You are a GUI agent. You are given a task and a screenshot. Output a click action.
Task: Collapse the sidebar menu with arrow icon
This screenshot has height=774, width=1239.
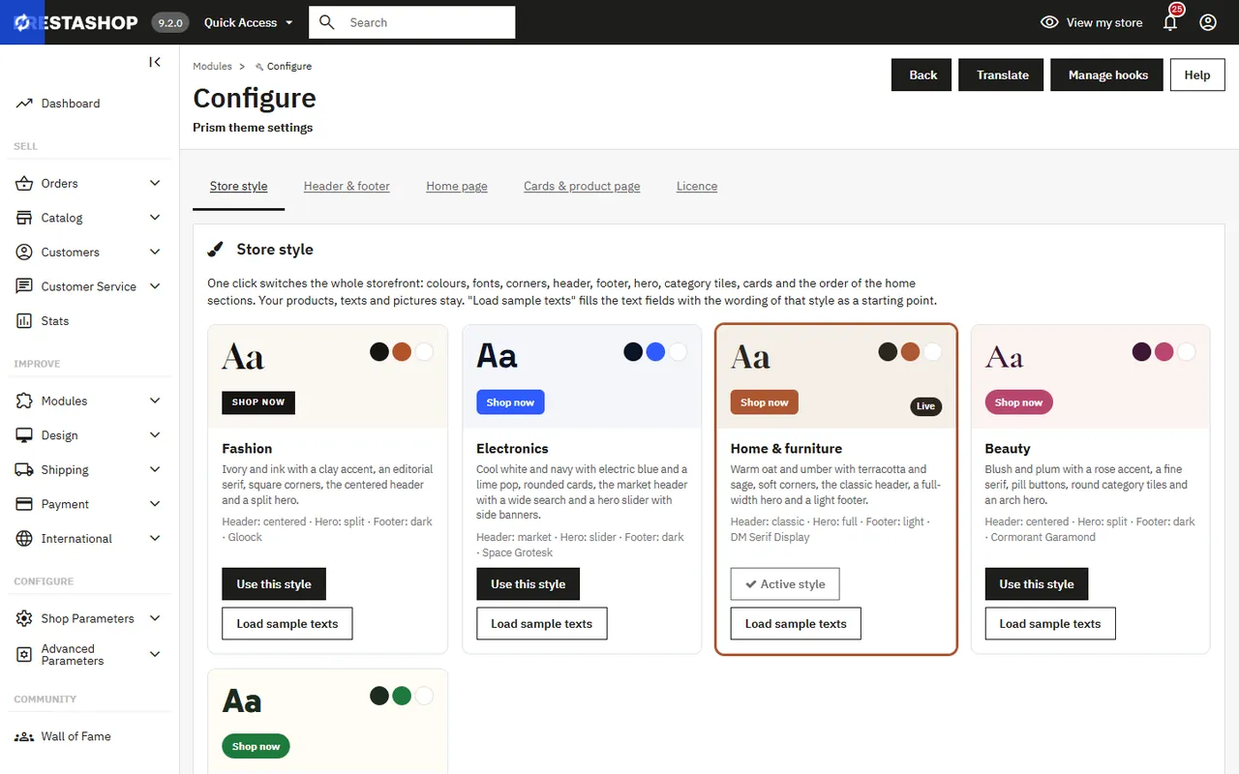click(x=155, y=62)
